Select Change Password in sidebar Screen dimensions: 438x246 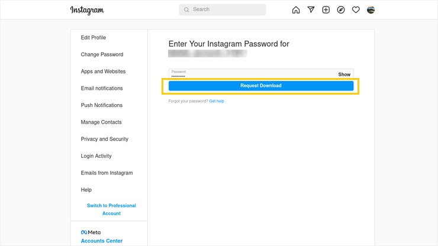tap(102, 54)
